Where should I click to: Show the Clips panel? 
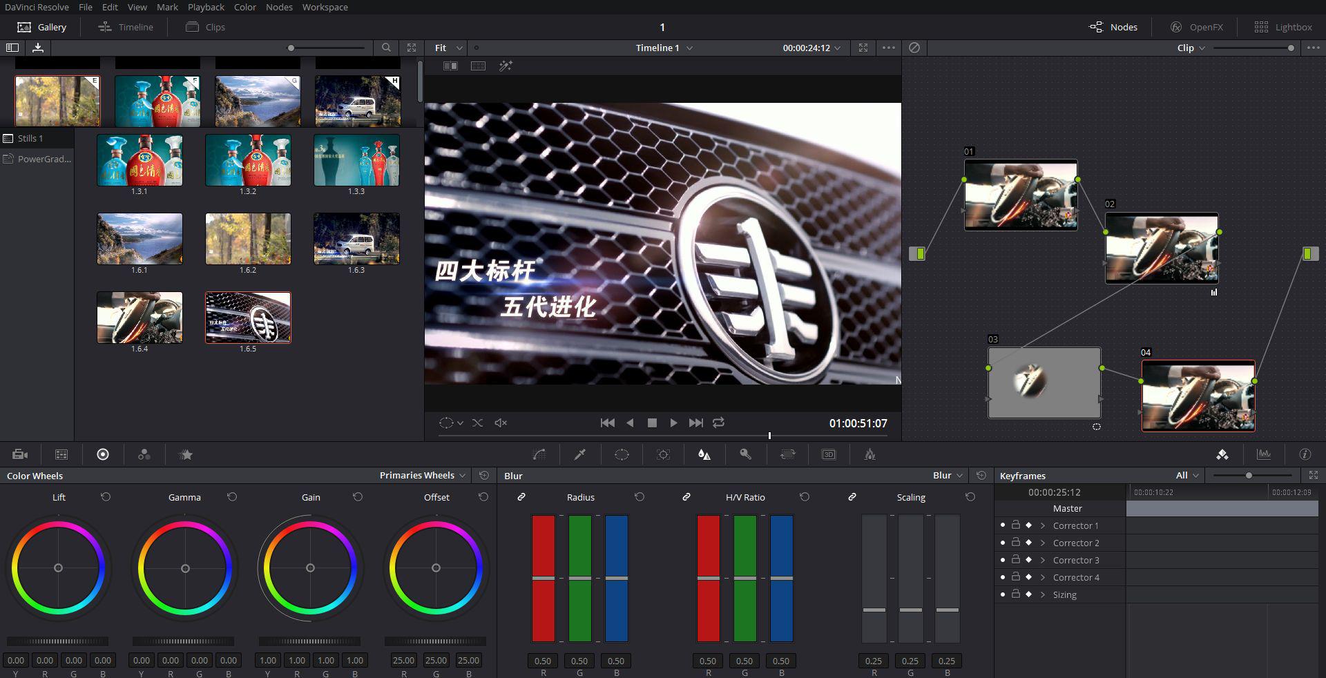[x=206, y=27]
